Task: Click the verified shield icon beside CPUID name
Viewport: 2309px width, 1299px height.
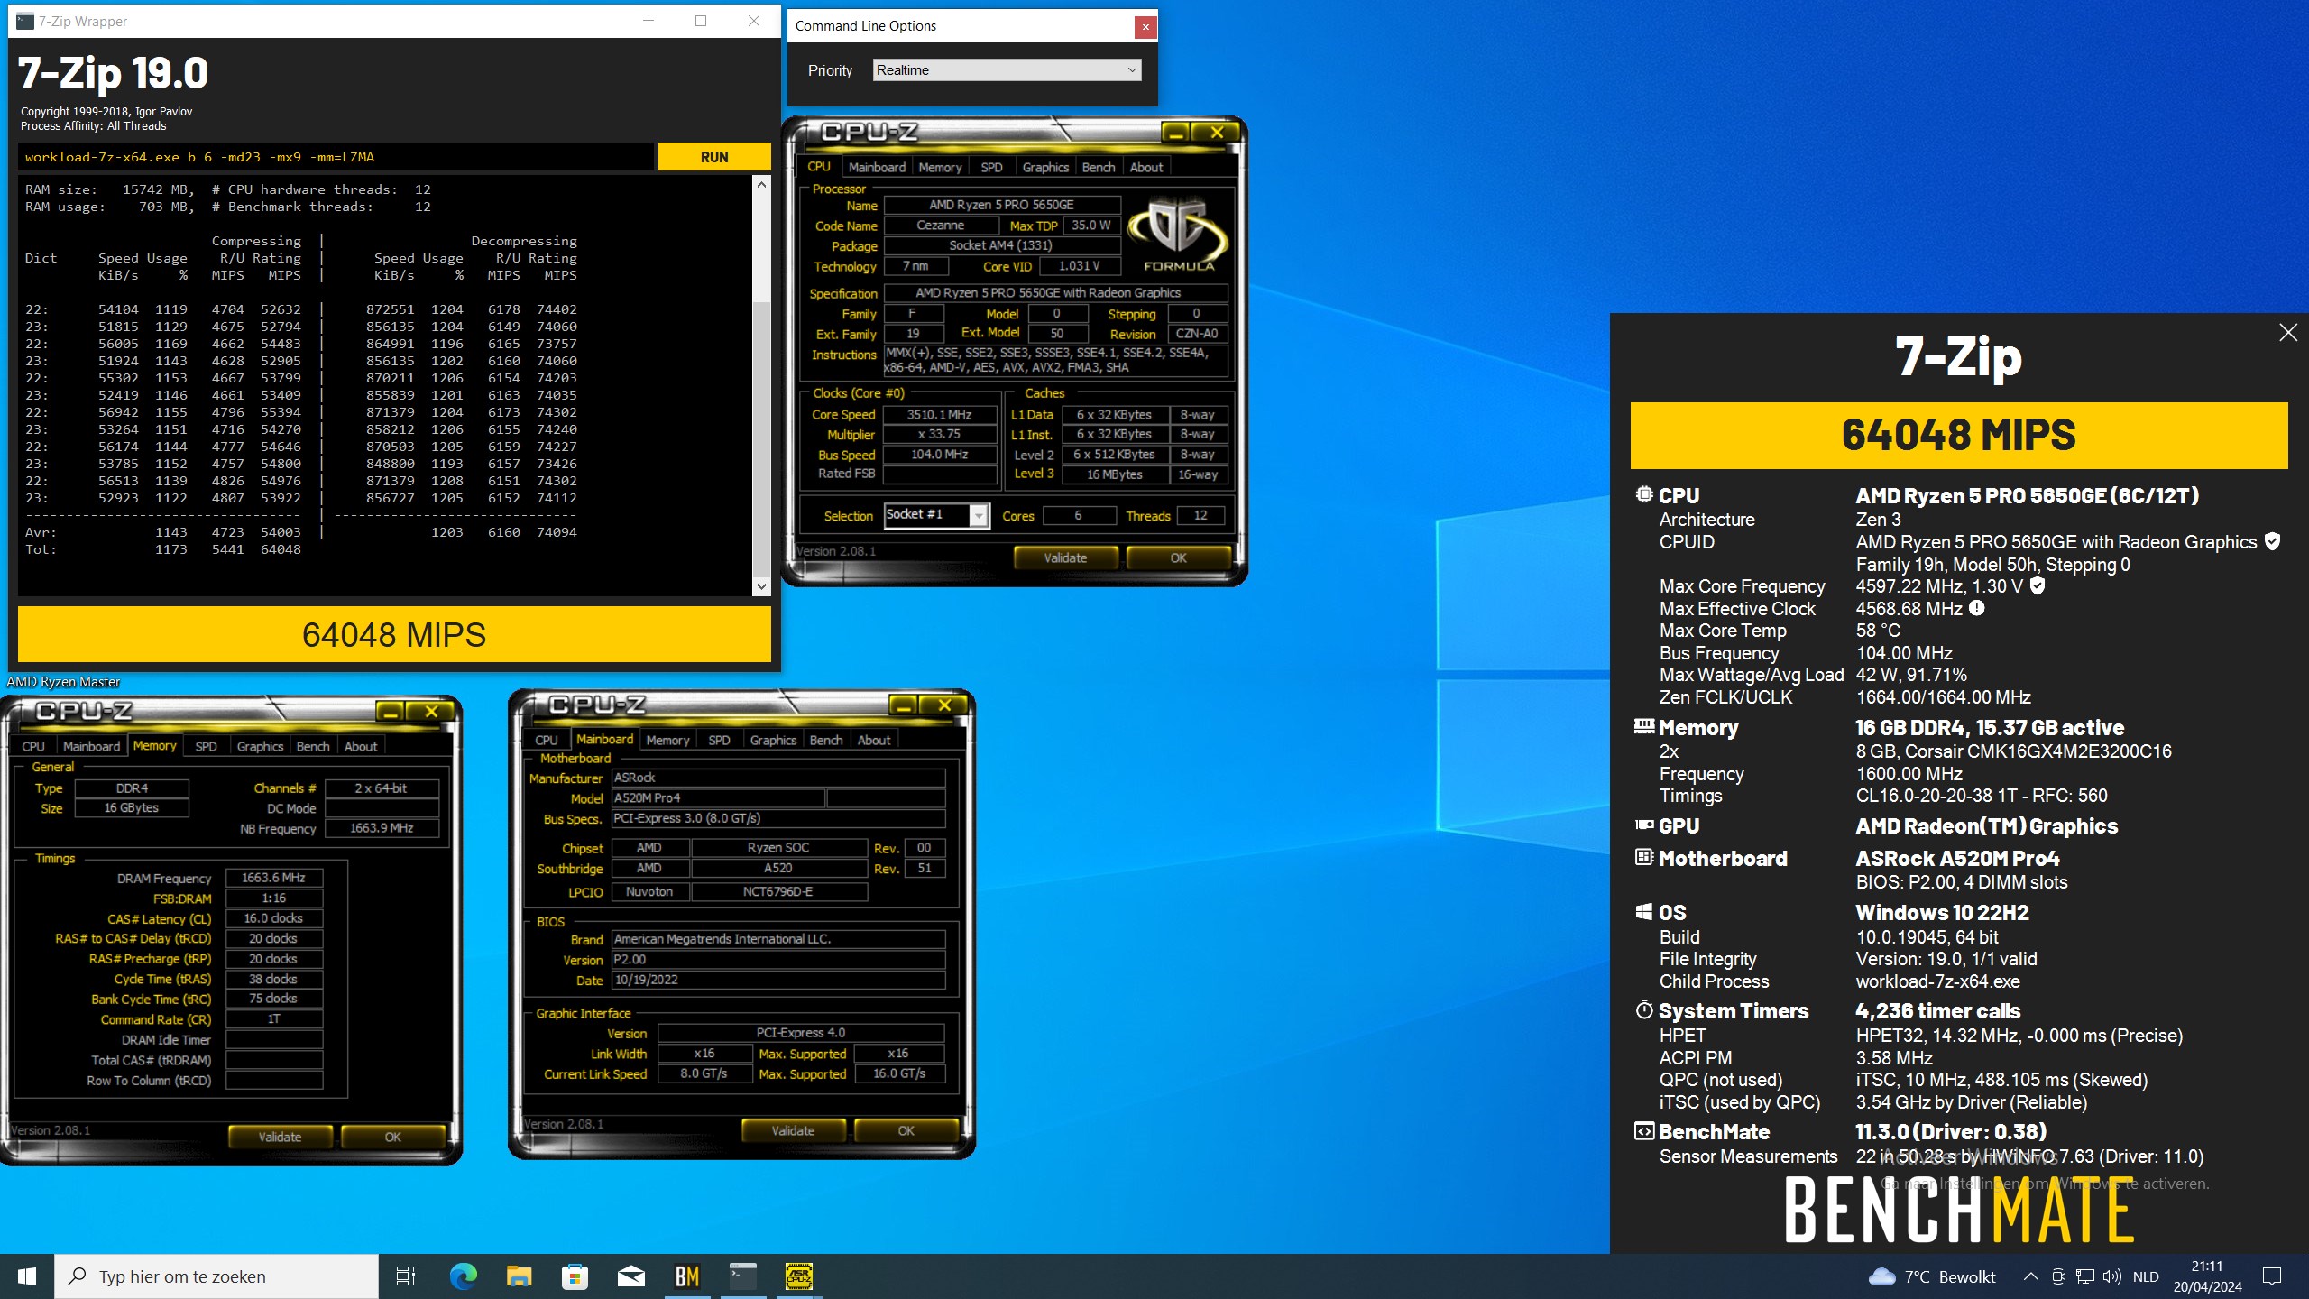Action: 2273,541
